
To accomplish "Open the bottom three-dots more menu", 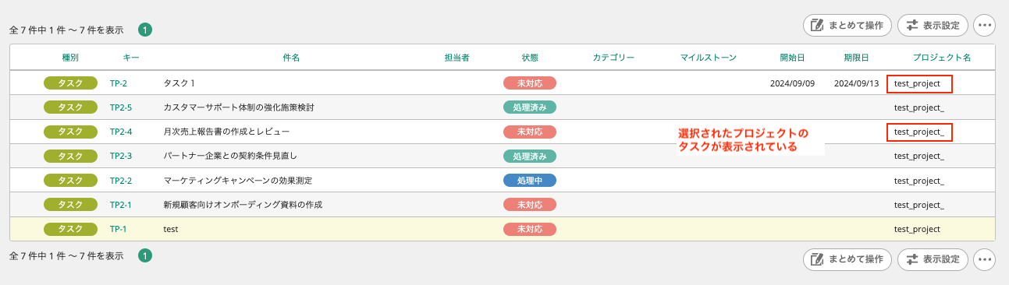I will click(x=985, y=259).
